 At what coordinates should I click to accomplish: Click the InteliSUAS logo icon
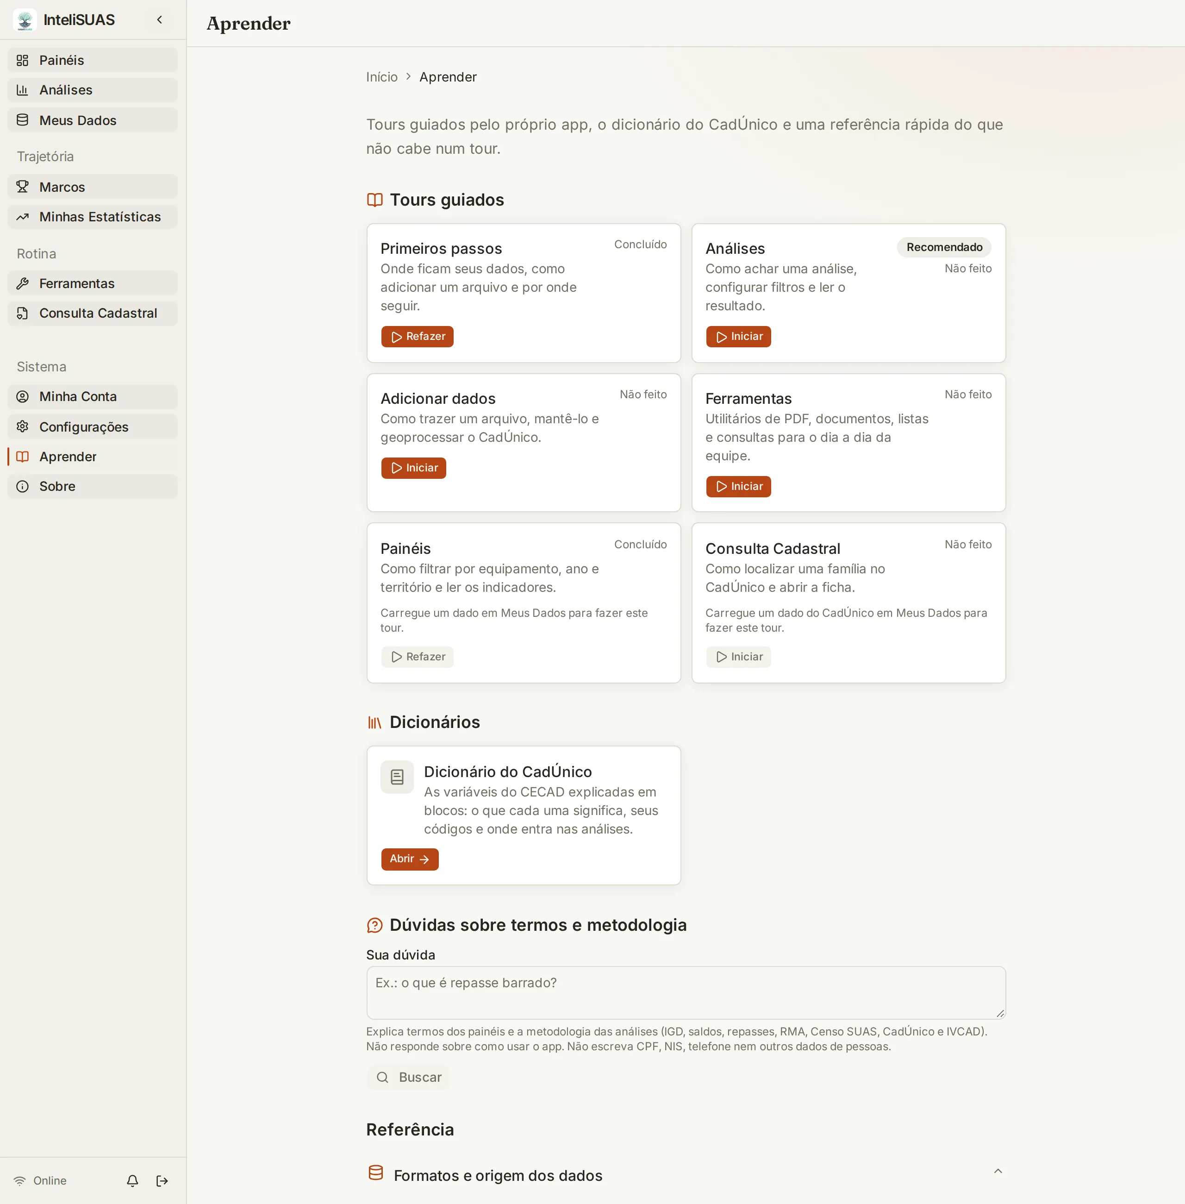(x=25, y=20)
